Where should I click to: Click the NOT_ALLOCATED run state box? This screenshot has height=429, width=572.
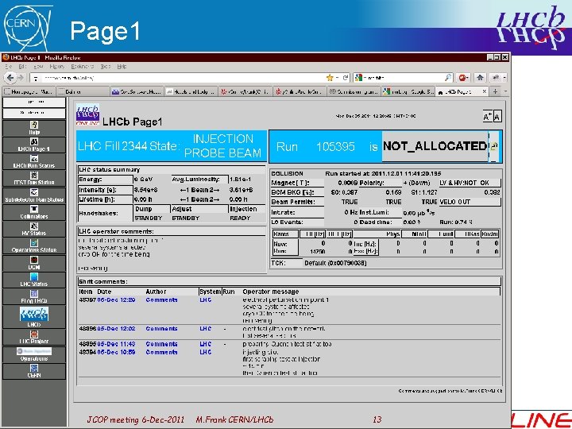(435, 146)
